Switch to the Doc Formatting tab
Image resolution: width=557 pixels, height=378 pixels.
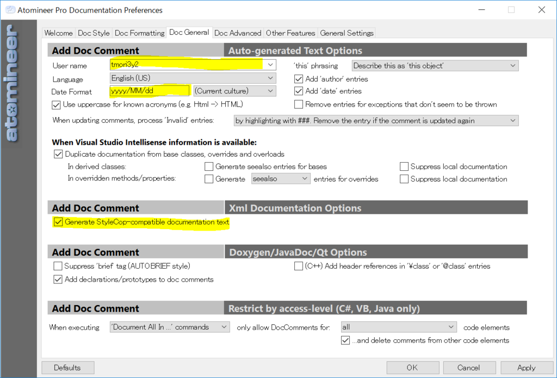tap(139, 33)
